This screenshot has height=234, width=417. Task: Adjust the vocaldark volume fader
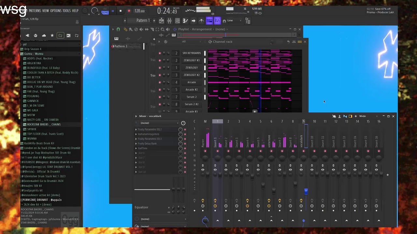(306, 191)
